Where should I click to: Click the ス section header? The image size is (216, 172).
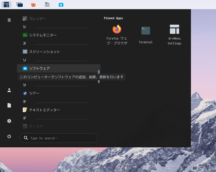tap(24, 44)
